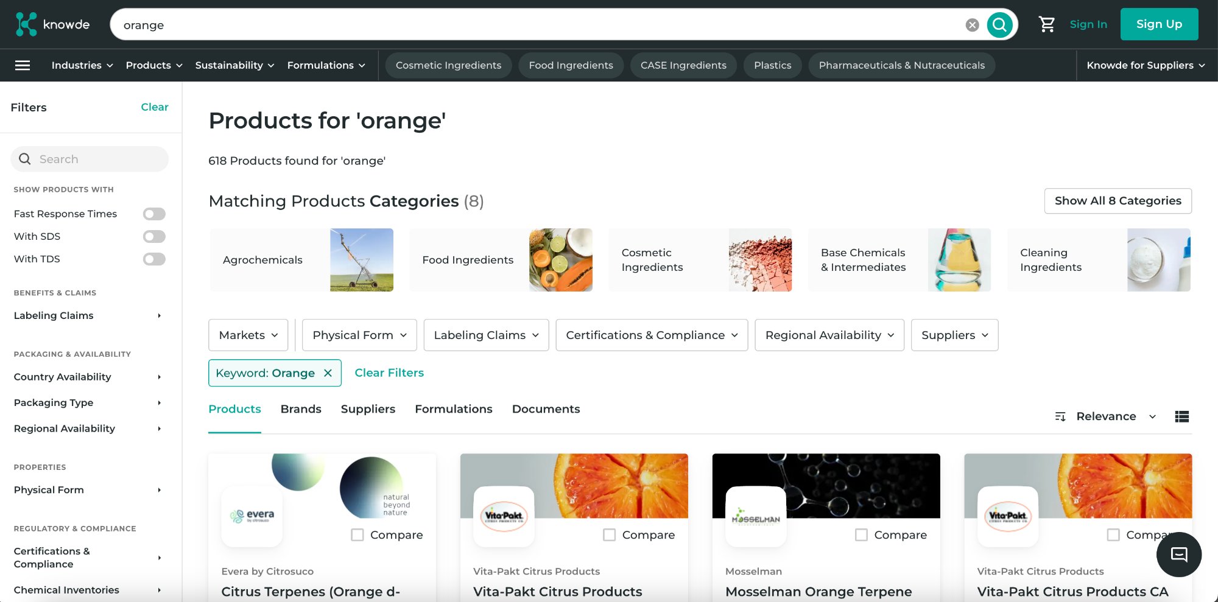Toggle on With SDS filter
This screenshot has height=602, width=1218.
click(x=153, y=236)
